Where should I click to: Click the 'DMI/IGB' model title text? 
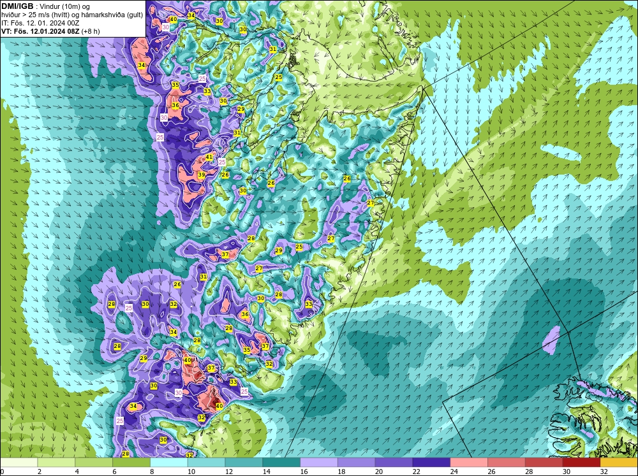pos(17,6)
